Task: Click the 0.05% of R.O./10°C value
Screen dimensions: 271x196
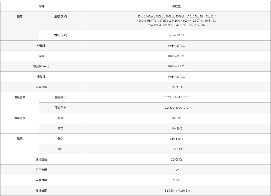Action: [x=176, y=108]
